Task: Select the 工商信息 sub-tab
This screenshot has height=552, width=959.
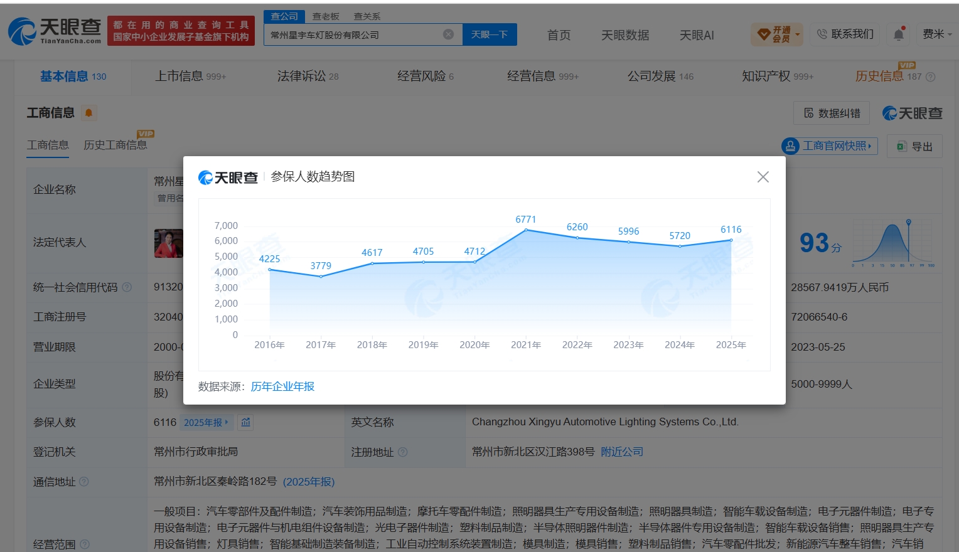Action: (x=48, y=145)
